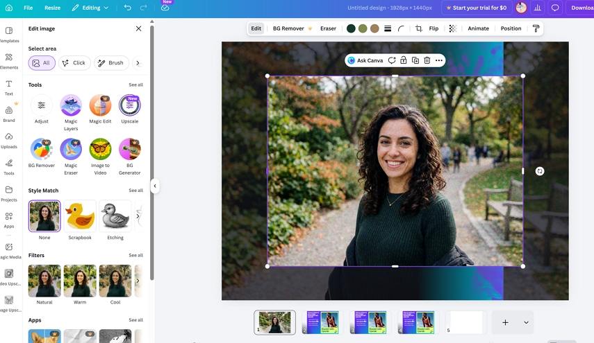Screen dimensions: 594x343
Task: Apply the Scrapbook style
Action: [80, 216]
